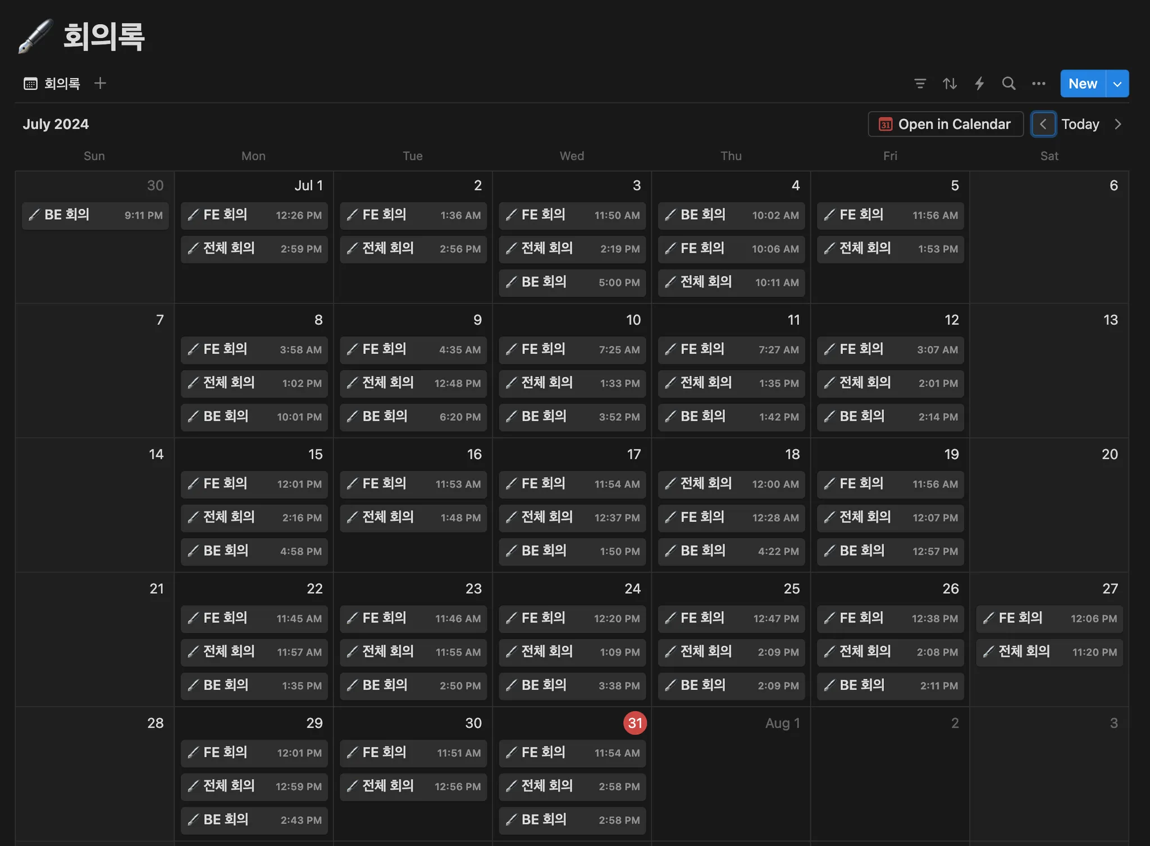The height and width of the screenshot is (846, 1150).
Task: Click Open in Calendar button
Action: tap(946, 124)
